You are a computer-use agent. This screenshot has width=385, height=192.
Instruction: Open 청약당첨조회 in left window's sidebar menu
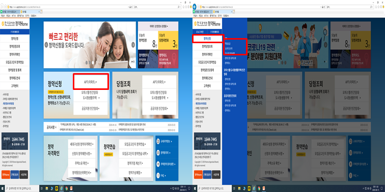(15, 47)
